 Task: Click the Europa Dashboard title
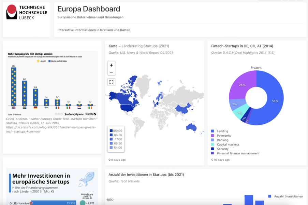(x=89, y=9)
